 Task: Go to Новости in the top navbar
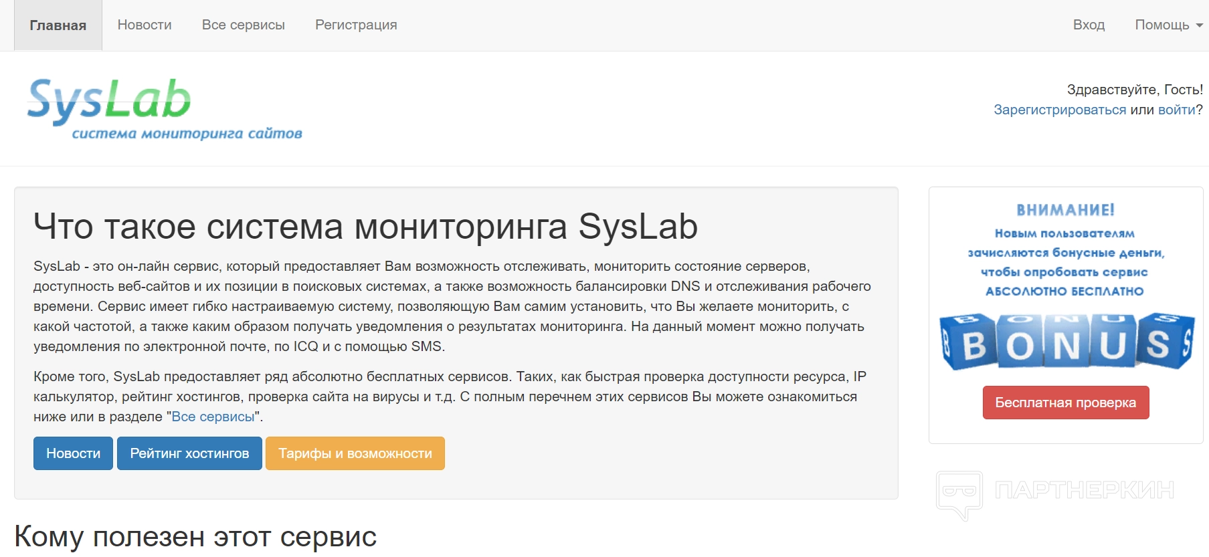[x=145, y=25]
